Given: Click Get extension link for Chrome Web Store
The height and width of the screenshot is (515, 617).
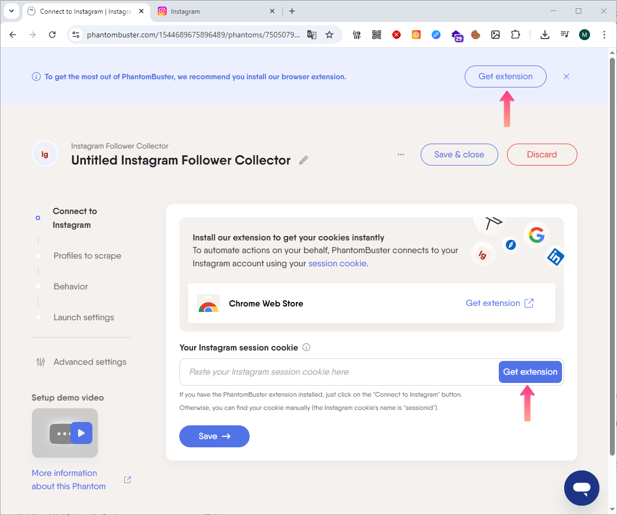Looking at the screenshot, I should point(500,303).
